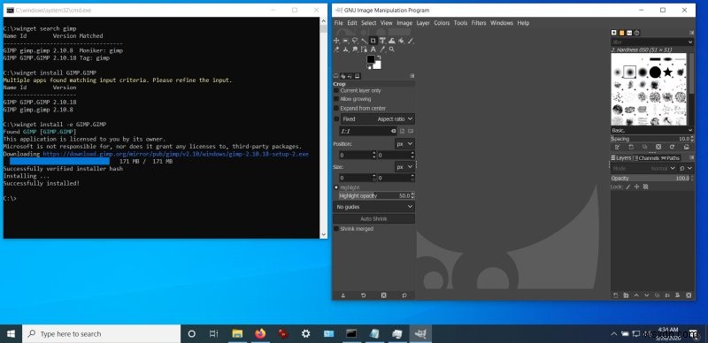
Task: Select the Rectangle Select tool
Action: (345, 41)
